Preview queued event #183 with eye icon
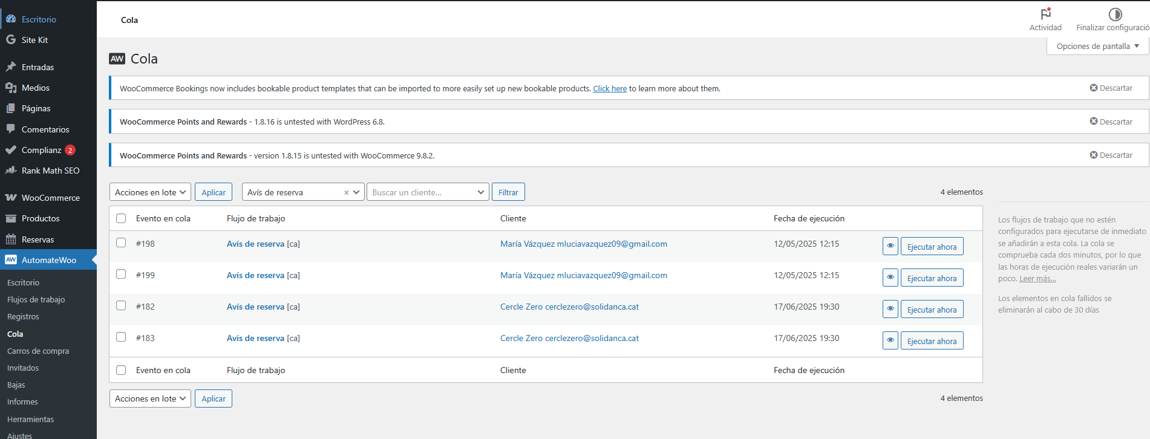This screenshot has height=439, width=1150. coord(890,340)
